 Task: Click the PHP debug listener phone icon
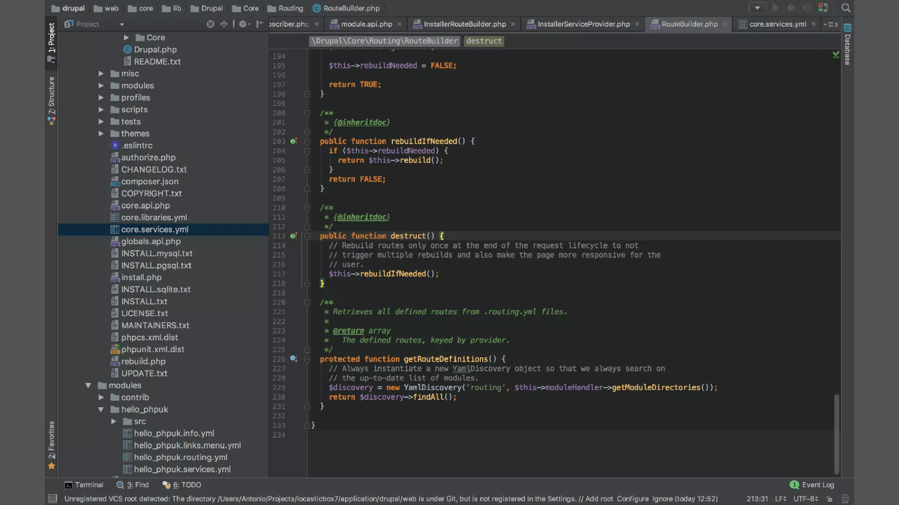[823, 8]
